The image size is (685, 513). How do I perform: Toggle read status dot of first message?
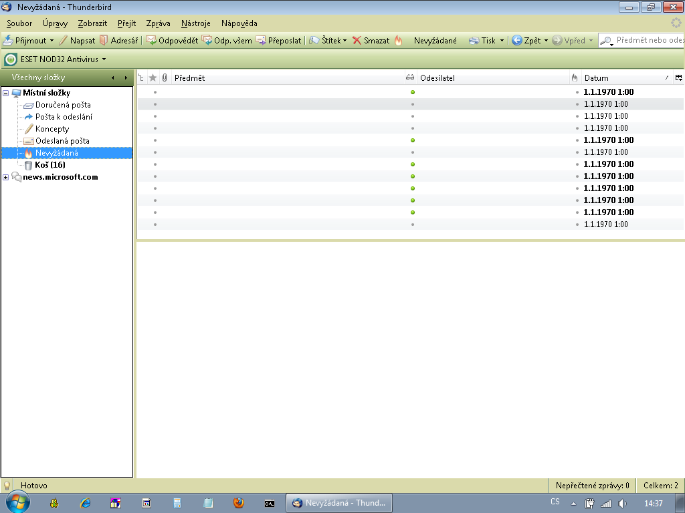point(413,92)
